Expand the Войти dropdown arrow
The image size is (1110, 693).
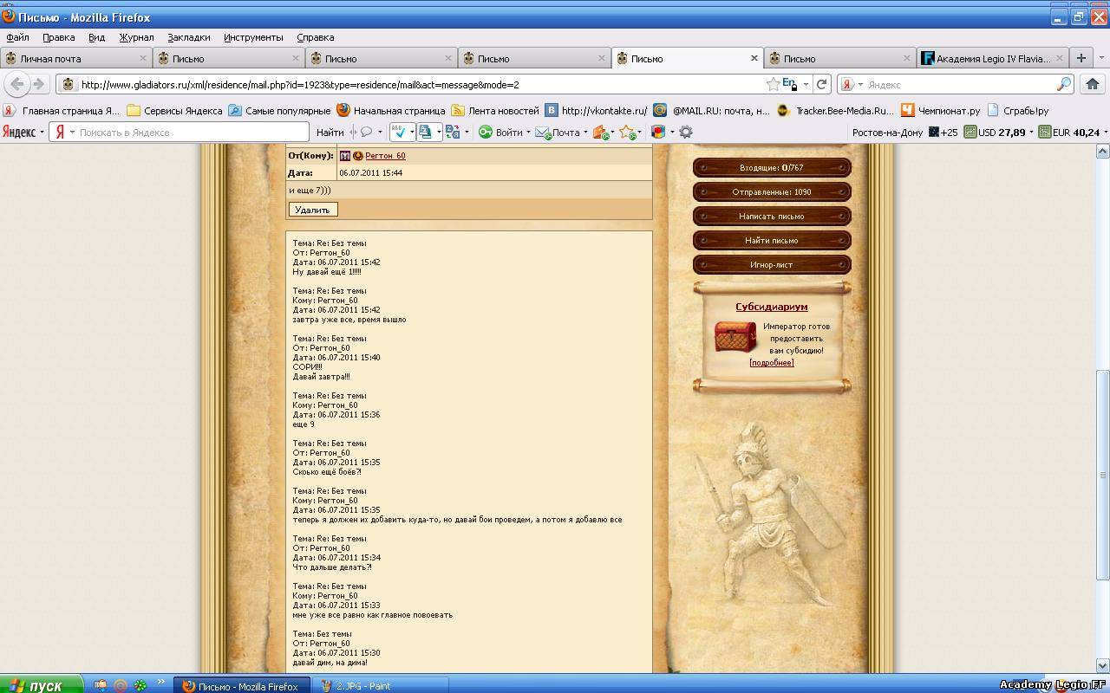(527, 133)
